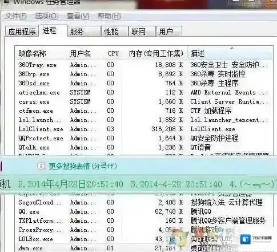This screenshot has height=252, width=277.
Task: Sort by 描述 column header
Action: click(198, 53)
